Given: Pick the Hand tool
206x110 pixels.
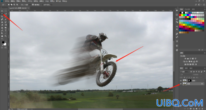Looking at the screenshot, I should pyautogui.click(x=2, y=36).
